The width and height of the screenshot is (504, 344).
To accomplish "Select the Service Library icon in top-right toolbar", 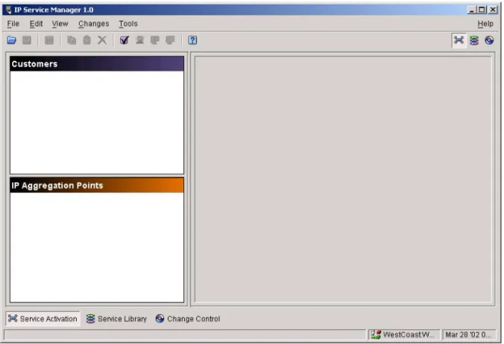I will pos(474,40).
